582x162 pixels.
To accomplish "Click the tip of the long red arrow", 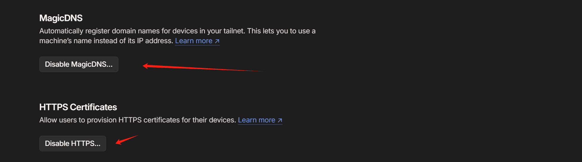I will tap(144, 66).
